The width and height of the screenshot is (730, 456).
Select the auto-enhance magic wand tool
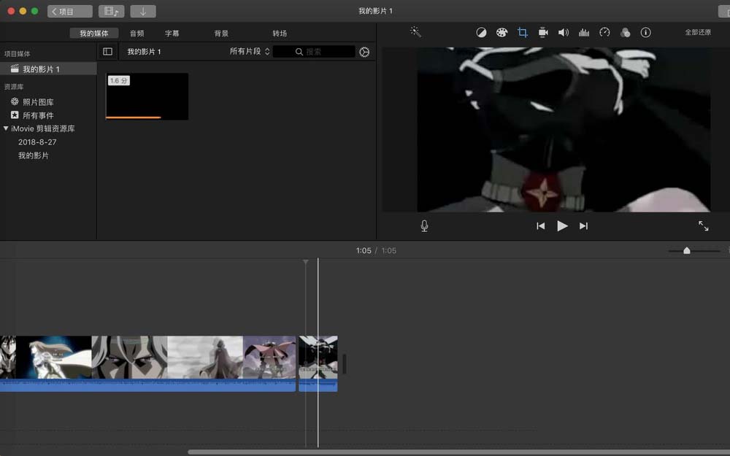[x=415, y=32]
